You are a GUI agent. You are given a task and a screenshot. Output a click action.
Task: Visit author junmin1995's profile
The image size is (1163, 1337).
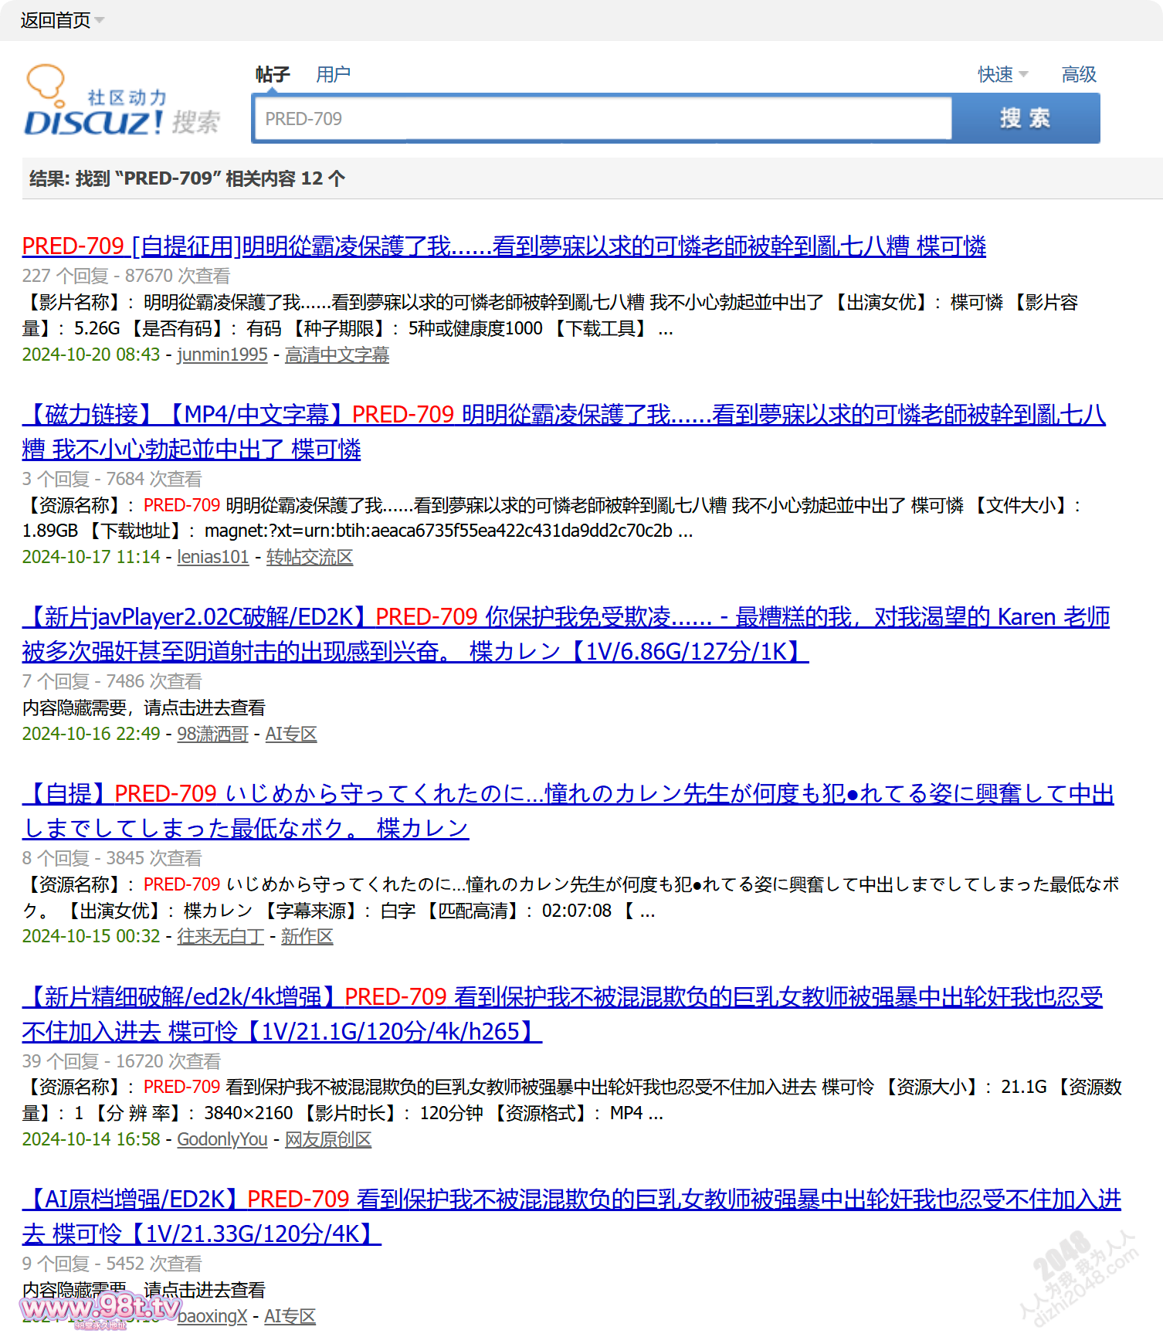(222, 355)
